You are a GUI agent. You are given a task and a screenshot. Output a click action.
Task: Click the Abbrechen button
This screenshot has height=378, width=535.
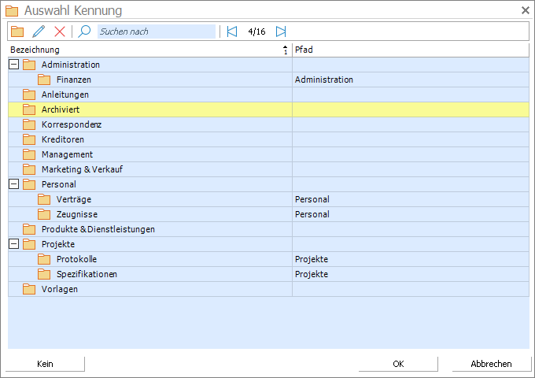point(491,364)
